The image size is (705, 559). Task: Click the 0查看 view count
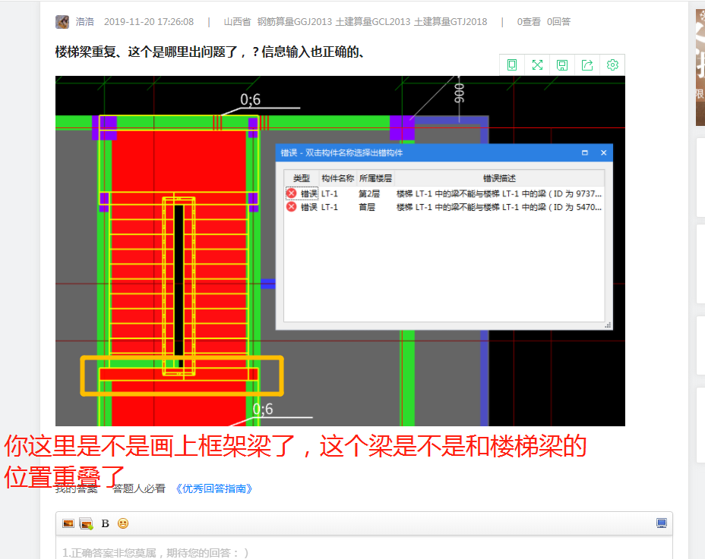tap(529, 21)
